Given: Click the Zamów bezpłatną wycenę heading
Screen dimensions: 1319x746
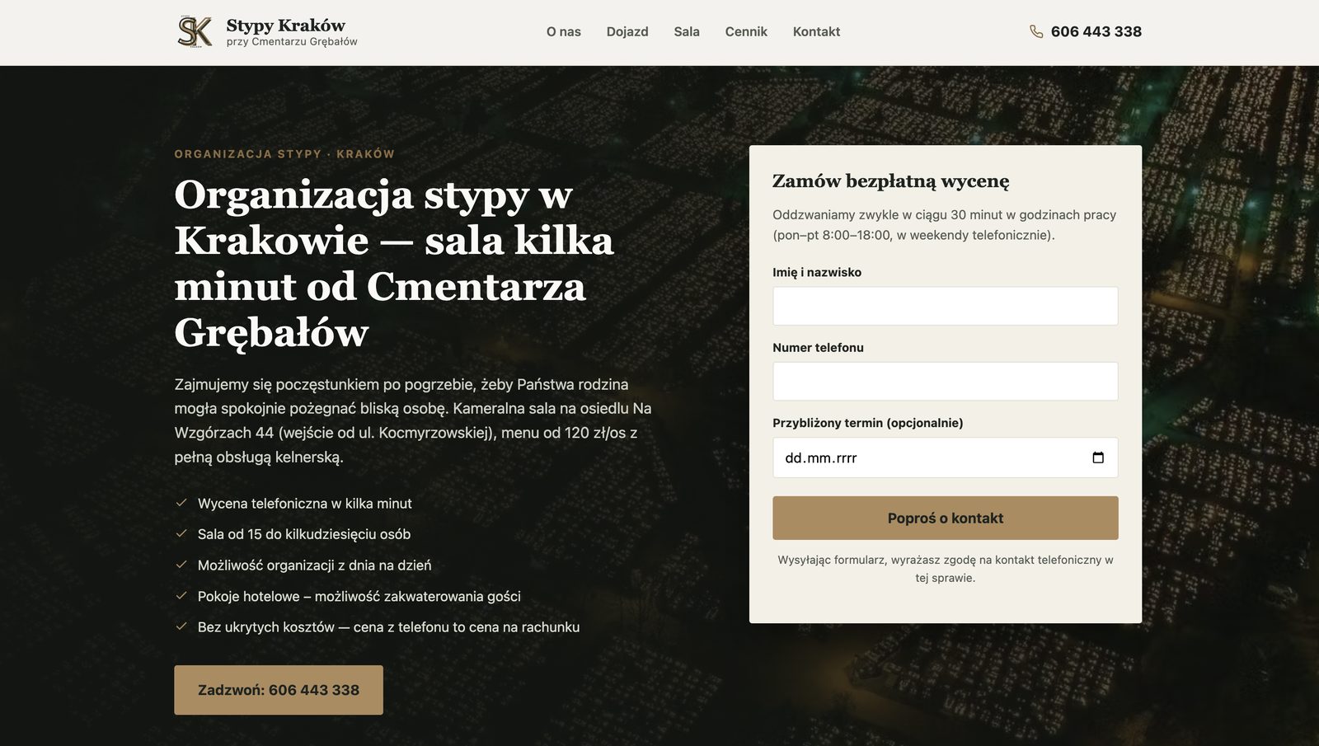Looking at the screenshot, I should point(890,181).
